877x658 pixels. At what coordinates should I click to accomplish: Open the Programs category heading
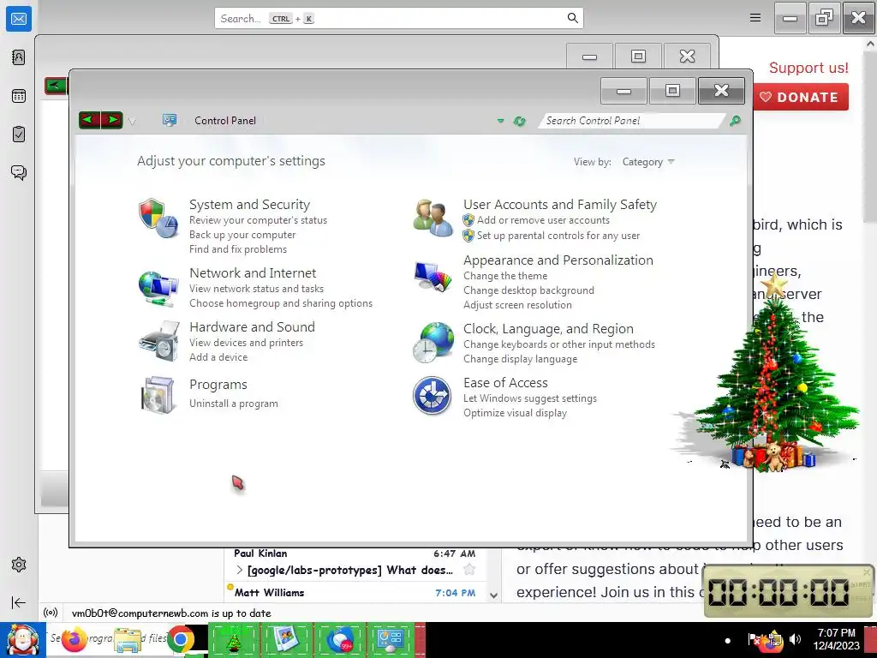click(x=218, y=385)
